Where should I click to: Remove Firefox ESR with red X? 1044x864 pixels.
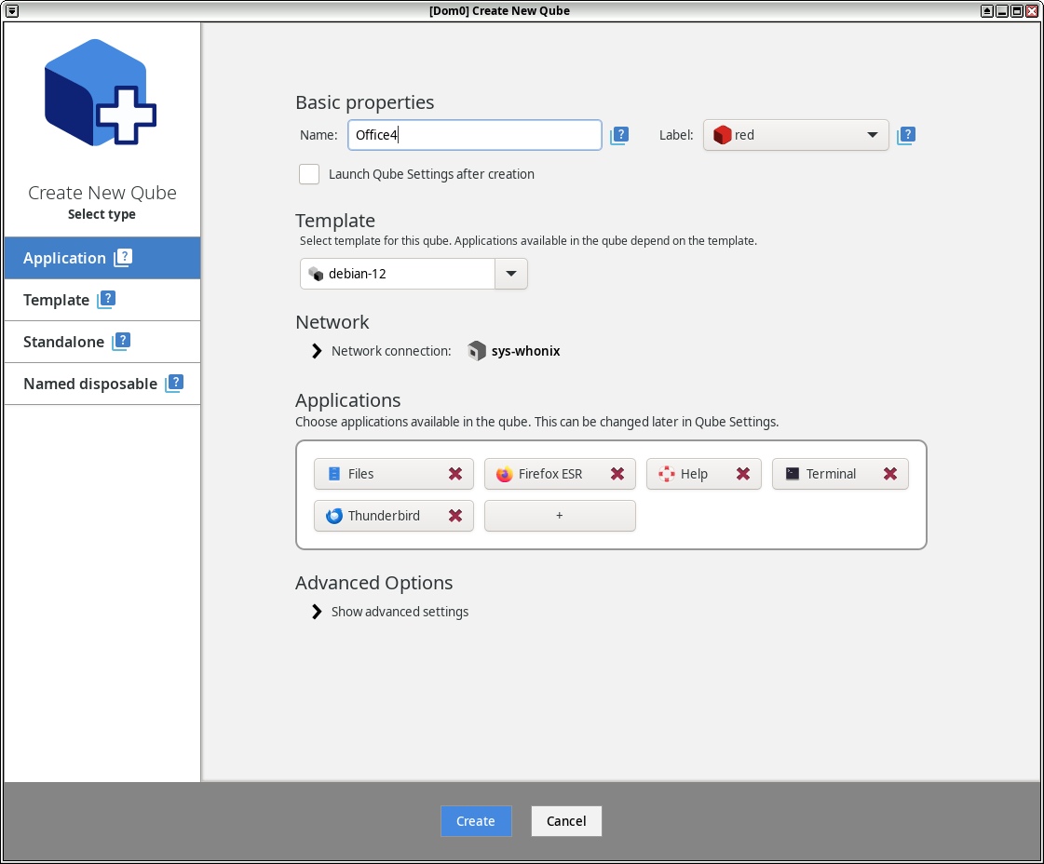[617, 474]
